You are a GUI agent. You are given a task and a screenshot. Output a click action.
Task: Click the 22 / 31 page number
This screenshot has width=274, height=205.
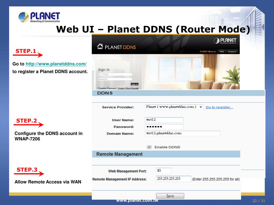click(x=259, y=201)
